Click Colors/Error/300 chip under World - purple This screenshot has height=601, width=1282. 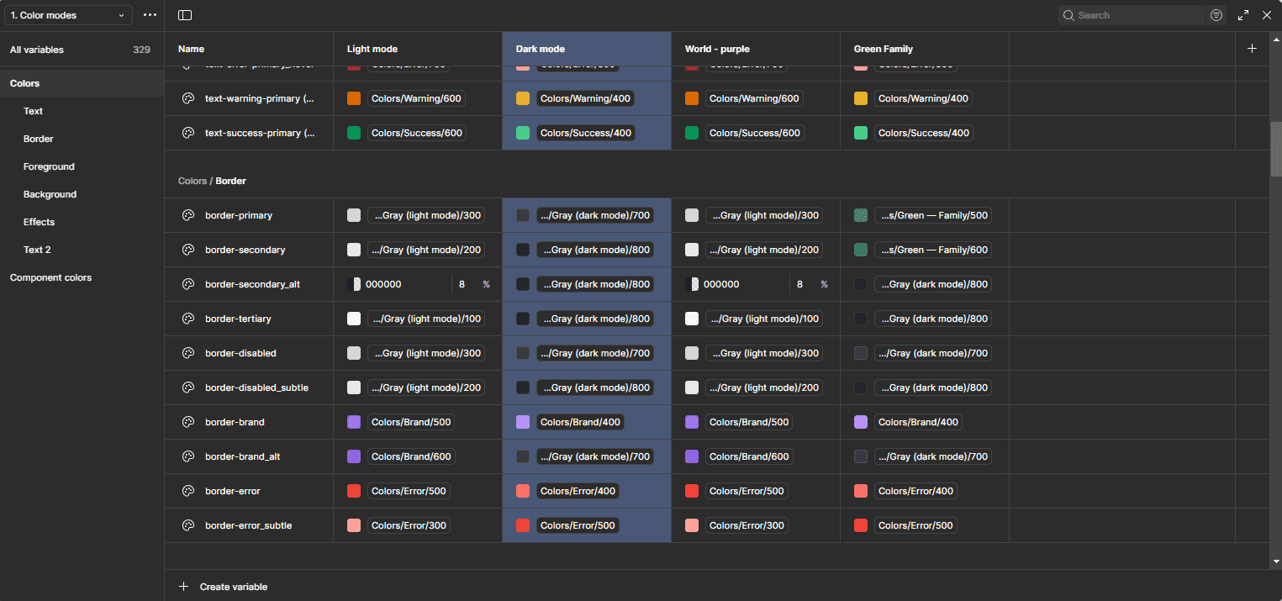[x=747, y=525]
